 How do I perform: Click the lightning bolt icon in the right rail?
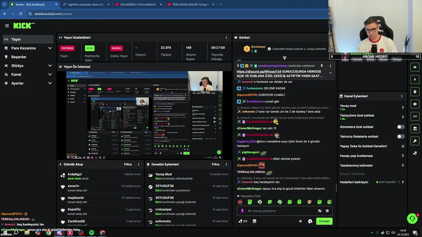(x=415, y=79)
